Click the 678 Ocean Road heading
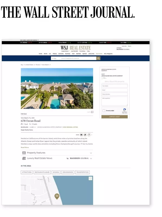The width and height of the screenshot is (162, 217). (x=31, y=121)
